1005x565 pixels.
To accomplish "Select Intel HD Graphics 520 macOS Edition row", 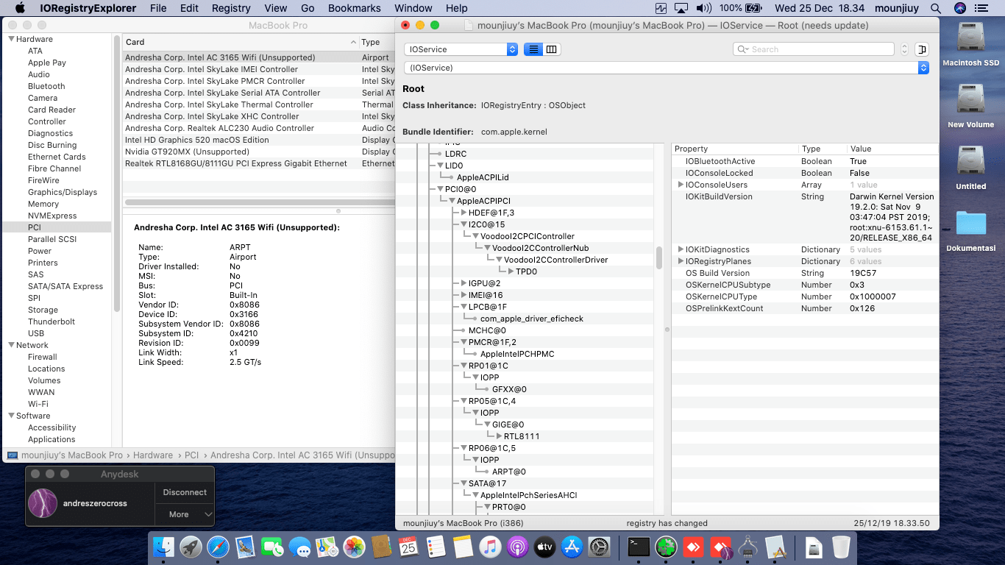I will coord(258,140).
